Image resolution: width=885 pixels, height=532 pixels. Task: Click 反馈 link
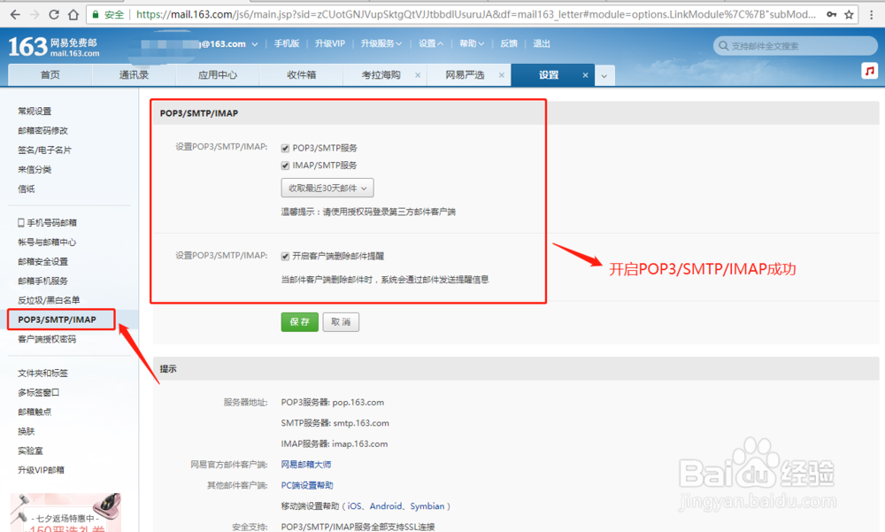pyautogui.click(x=509, y=43)
